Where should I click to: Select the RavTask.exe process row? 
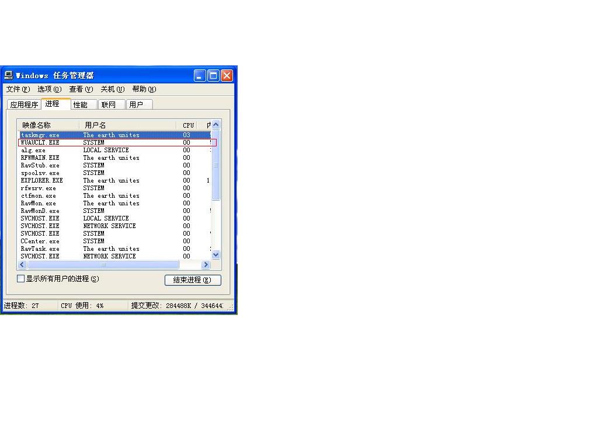pos(114,249)
